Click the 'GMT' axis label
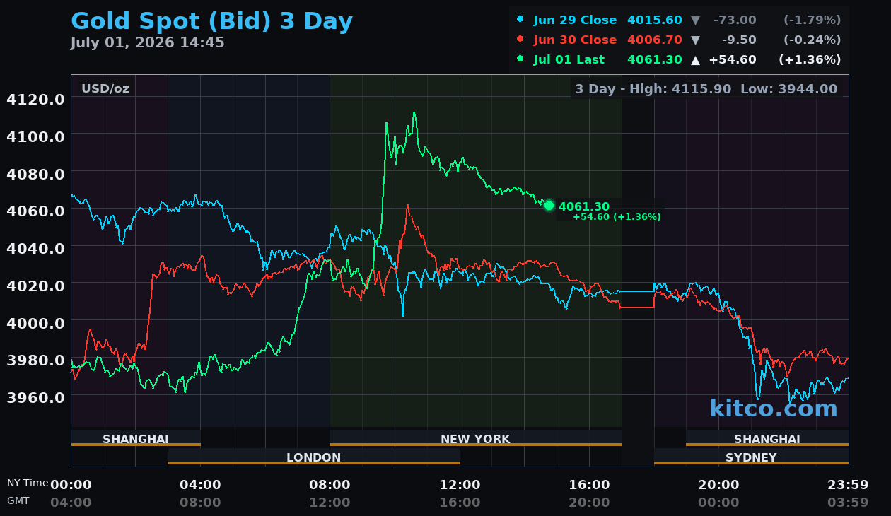Screen dimensions: 891x516 18,500
